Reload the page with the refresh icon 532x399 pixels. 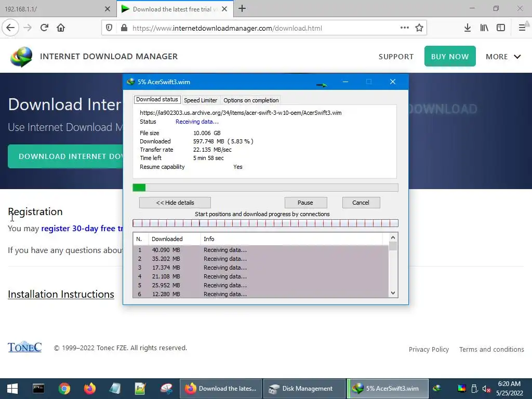click(x=44, y=28)
